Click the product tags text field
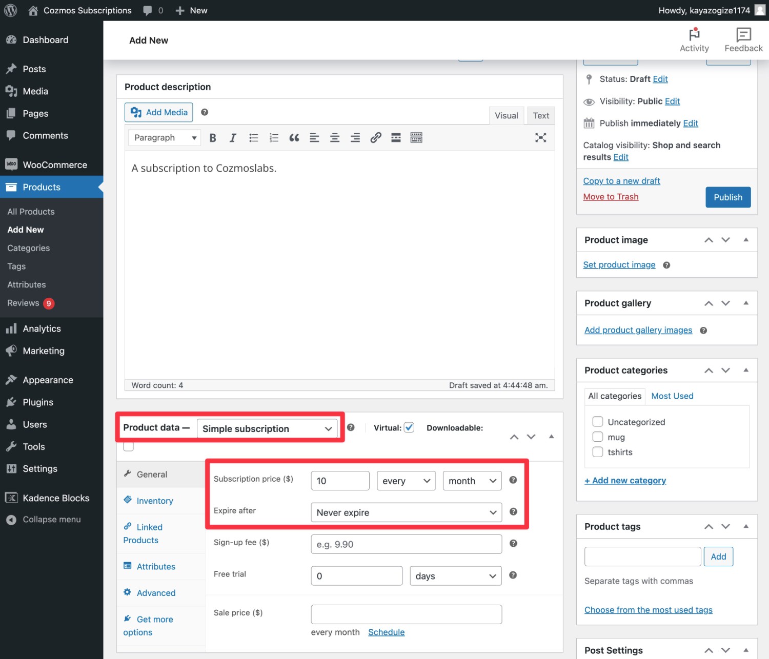This screenshot has height=659, width=769. coord(642,557)
